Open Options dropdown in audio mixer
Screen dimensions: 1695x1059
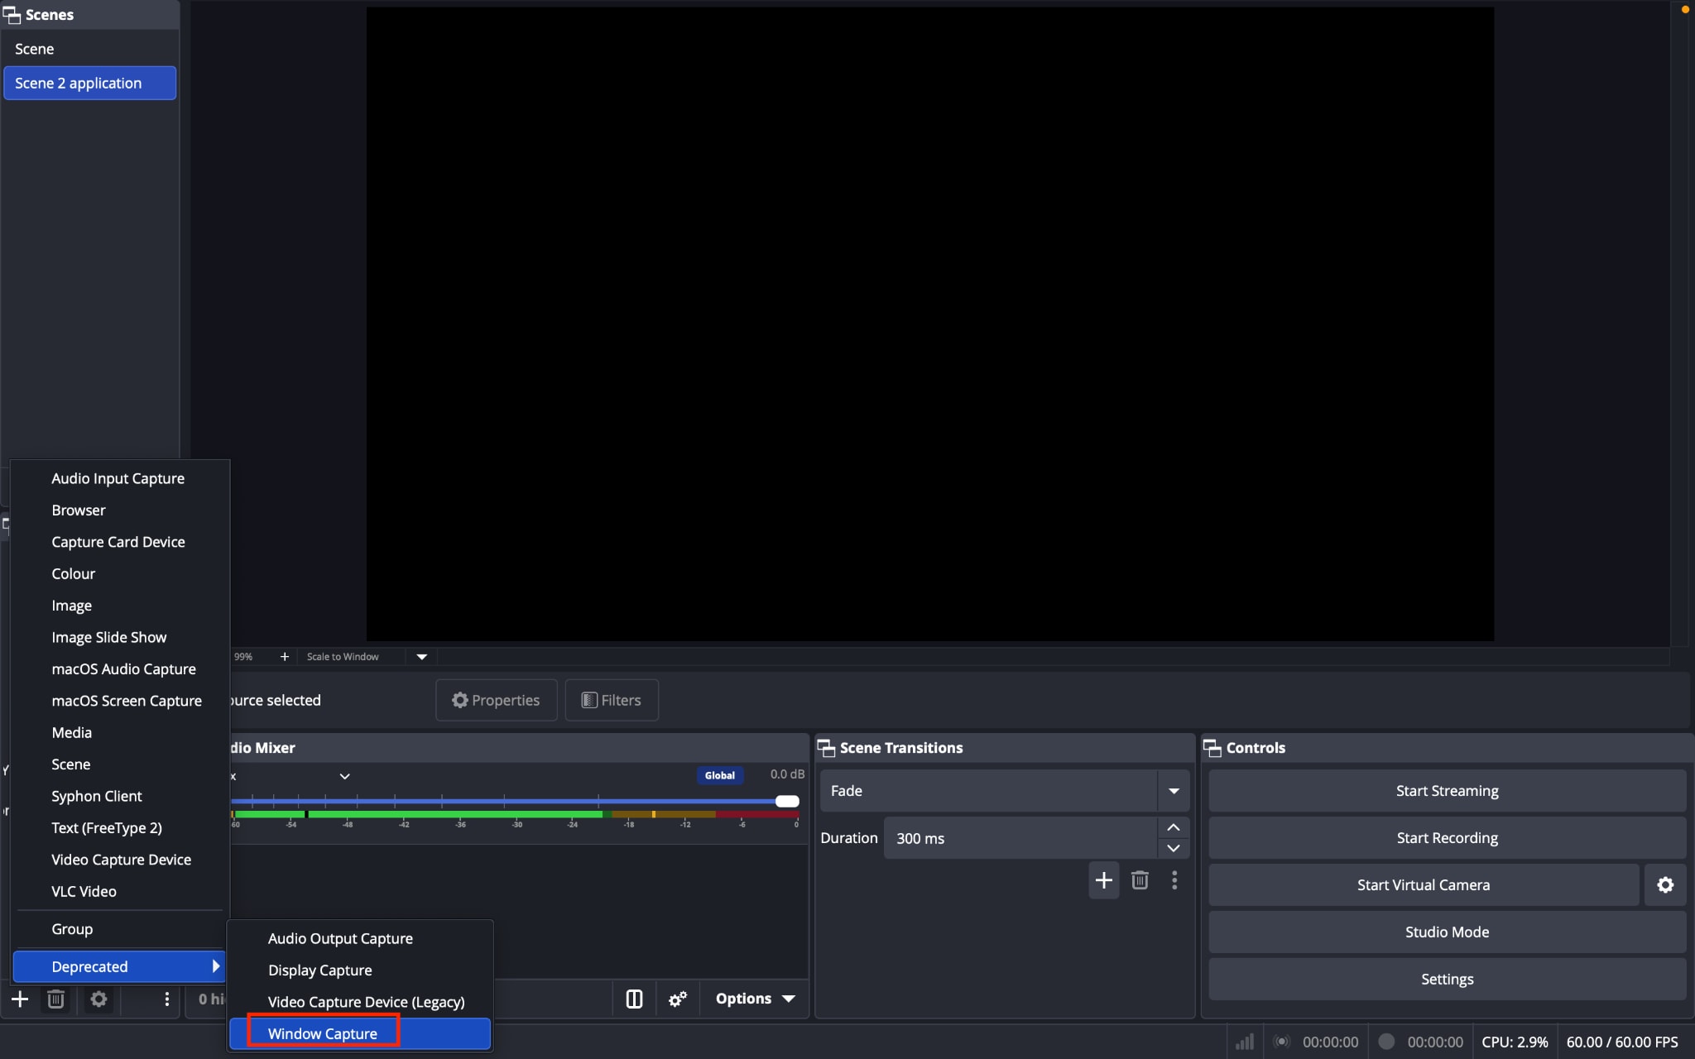tap(755, 999)
